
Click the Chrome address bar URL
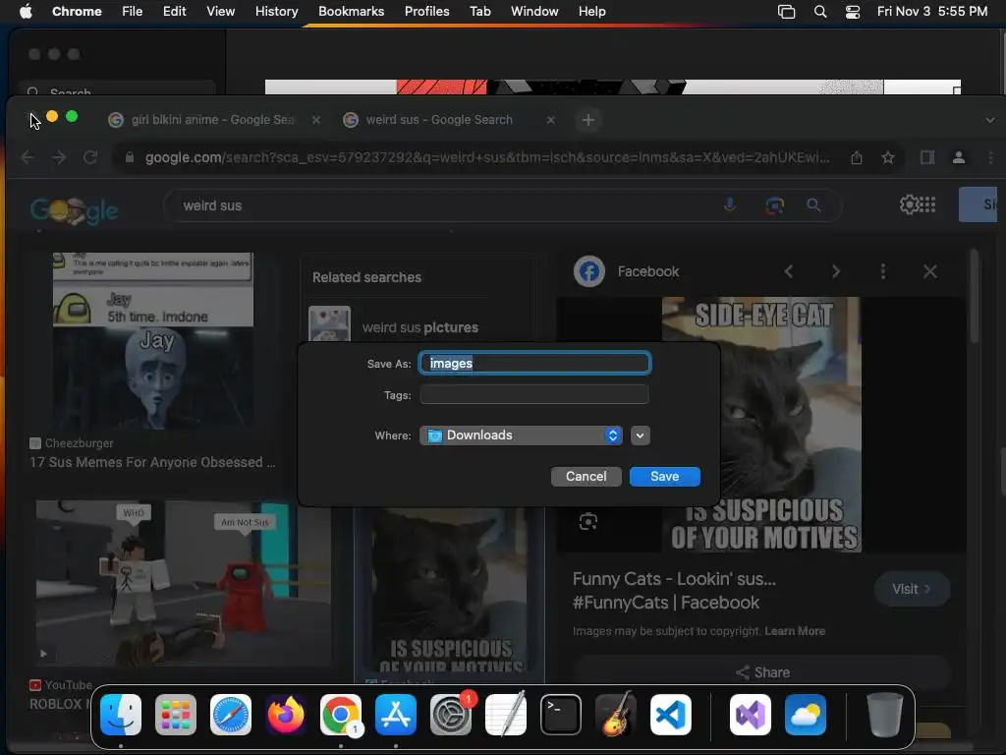click(x=487, y=157)
